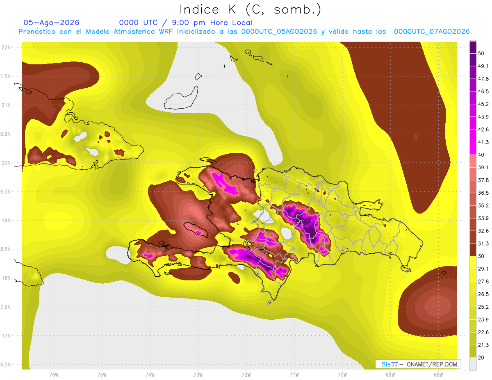492x380 pixels.
Task: Select the "26.5" color bar value
Action: 483,294
